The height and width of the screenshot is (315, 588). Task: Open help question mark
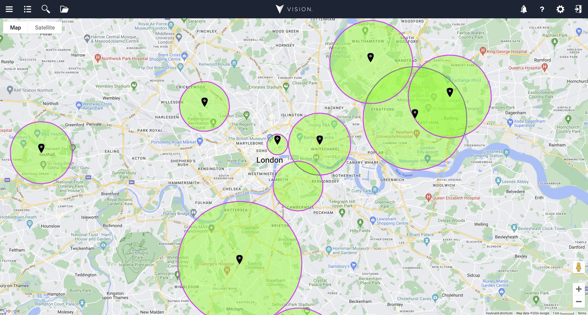click(x=542, y=9)
